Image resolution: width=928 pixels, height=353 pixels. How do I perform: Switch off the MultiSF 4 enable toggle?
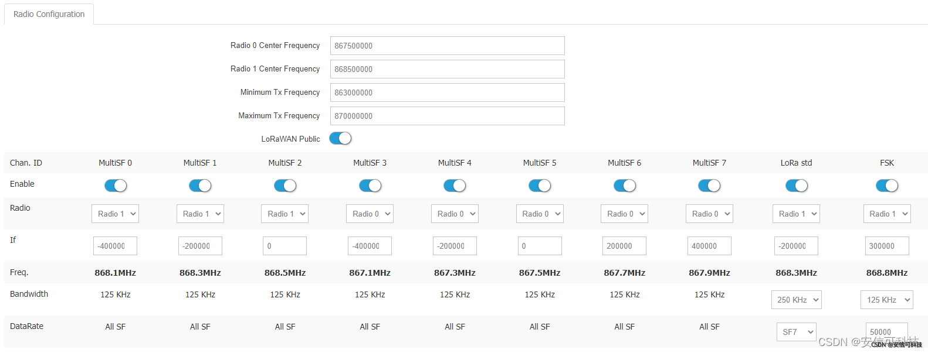click(455, 186)
